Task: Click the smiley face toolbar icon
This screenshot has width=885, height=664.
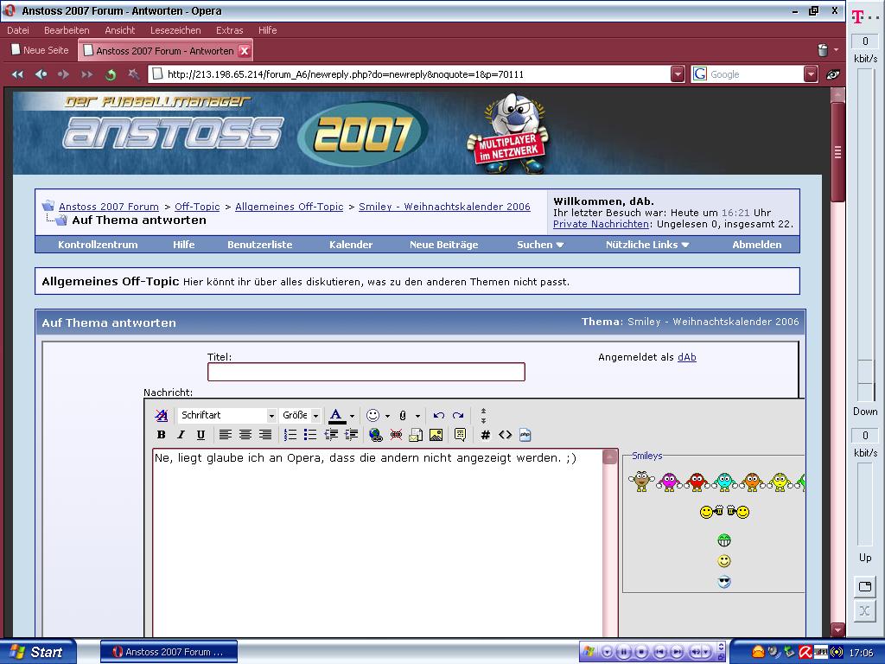Action: 372,416
